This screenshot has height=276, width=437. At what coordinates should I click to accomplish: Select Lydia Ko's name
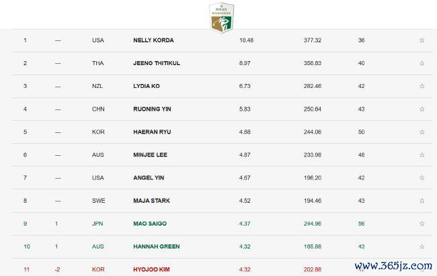(147, 86)
